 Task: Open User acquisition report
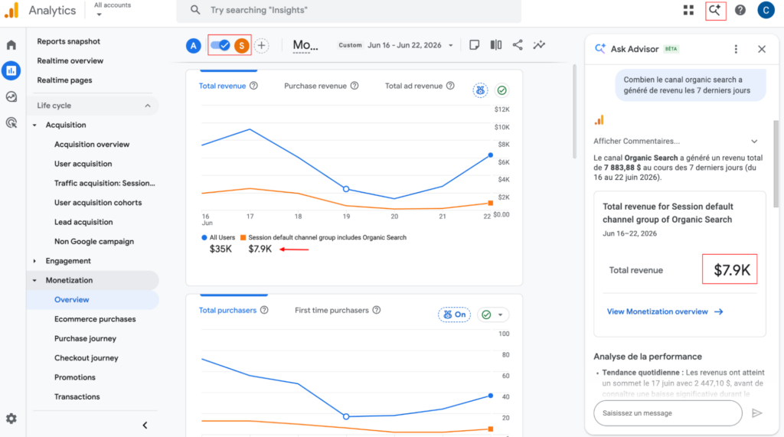coord(83,164)
